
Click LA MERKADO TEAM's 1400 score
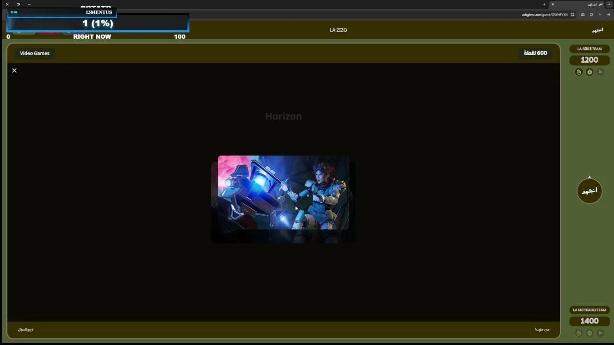(590, 321)
